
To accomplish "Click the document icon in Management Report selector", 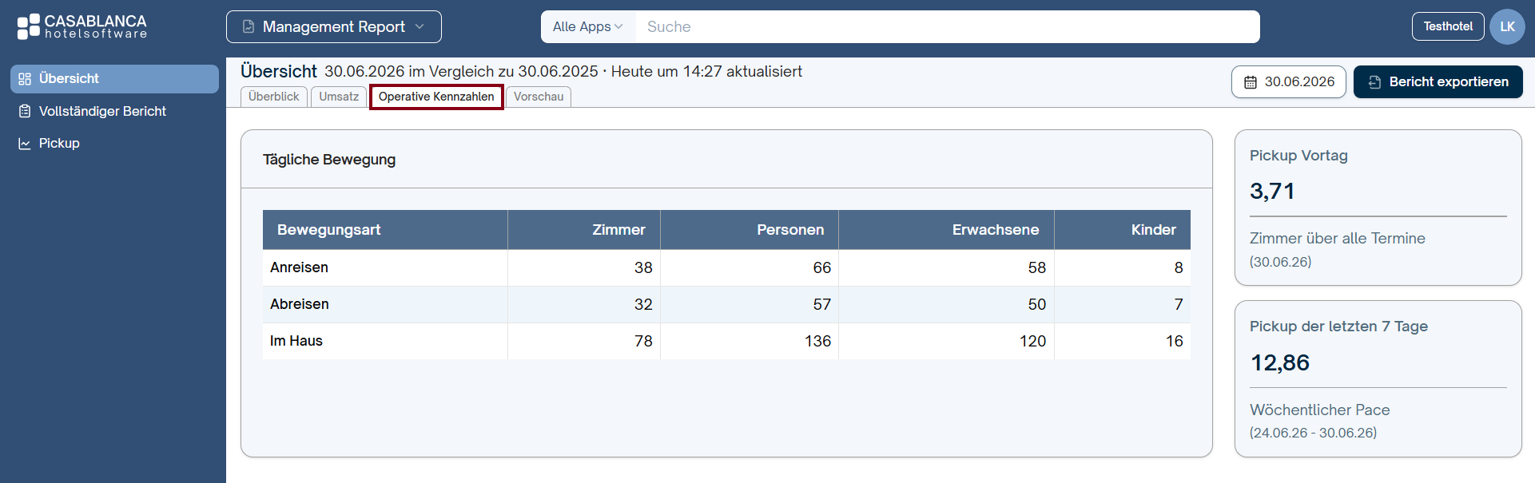I will (x=249, y=26).
